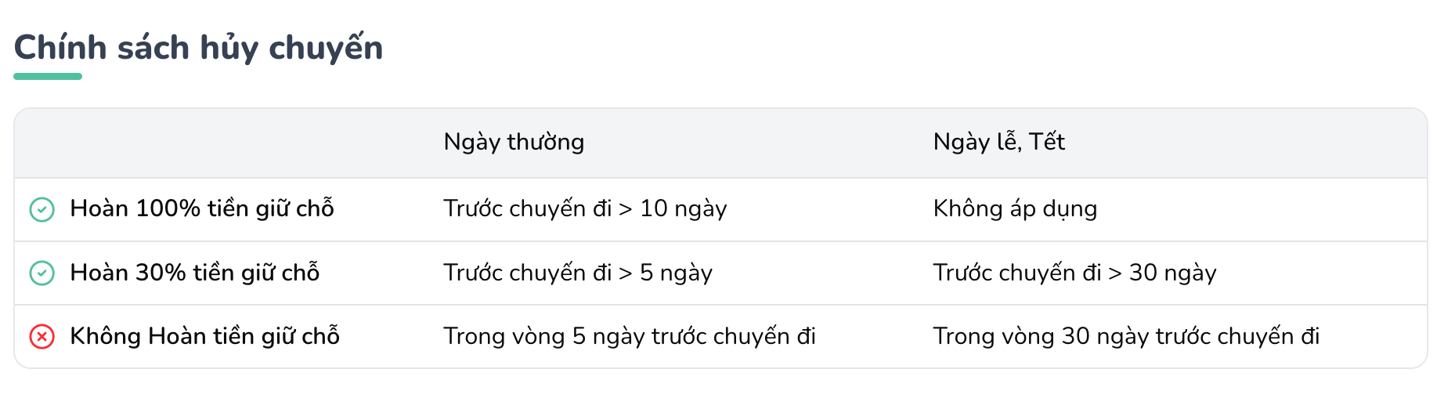Click "Trong vòng 5 ngày trước chuyến đi"
The height and width of the screenshot is (398, 1444).
click(x=630, y=336)
